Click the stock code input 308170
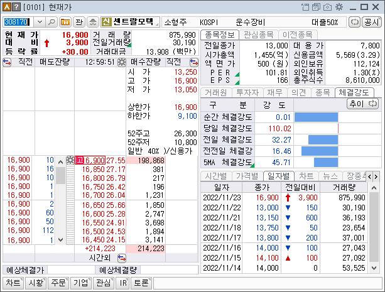The height and width of the screenshot is (292, 385). [18, 22]
